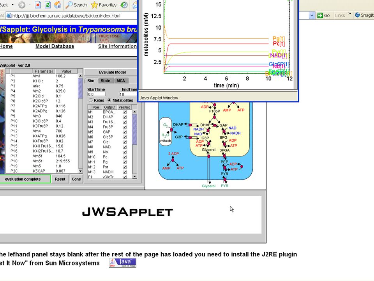Toggle the M2 DHAP output checkbox
This screenshot has height=281, width=374.
pos(125,117)
